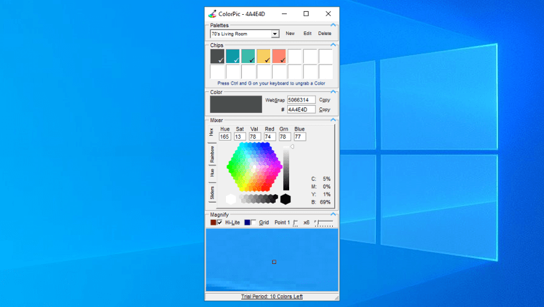544x307 pixels.
Task: Switch to the Sliders mixer tab
Action: tap(212, 193)
